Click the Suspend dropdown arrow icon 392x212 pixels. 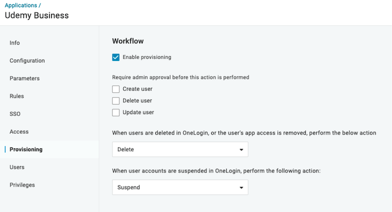pyautogui.click(x=241, y=188)
